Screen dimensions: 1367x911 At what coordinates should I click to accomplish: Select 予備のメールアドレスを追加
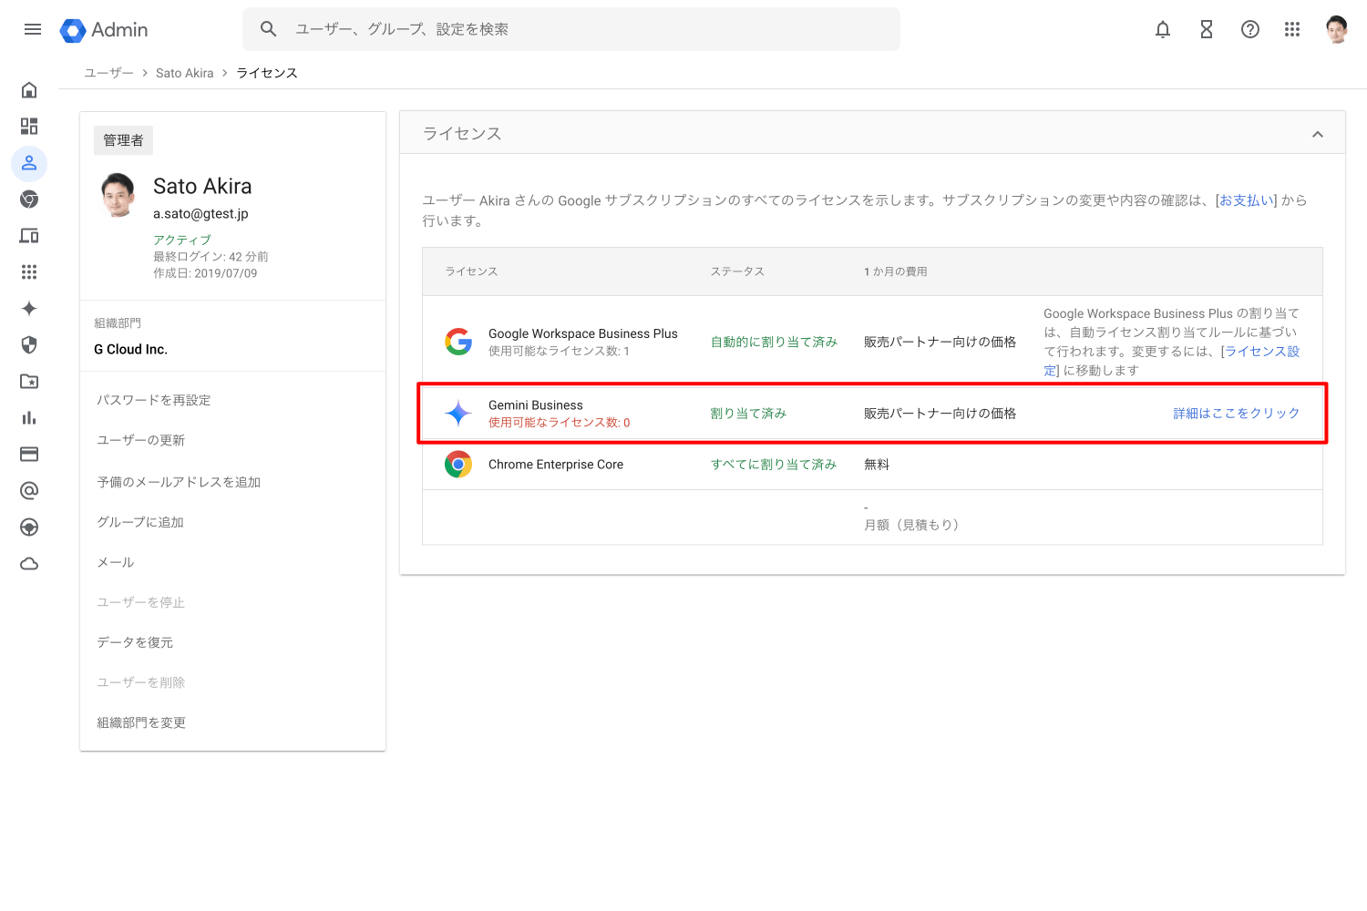[179, 482]
